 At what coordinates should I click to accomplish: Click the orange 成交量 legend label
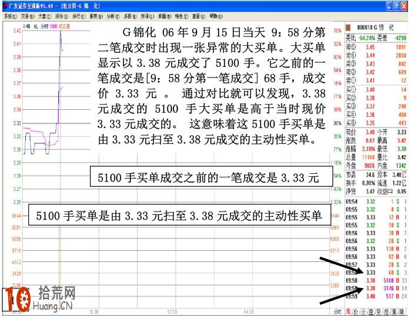pyautogui.click(x=64, y=26)
